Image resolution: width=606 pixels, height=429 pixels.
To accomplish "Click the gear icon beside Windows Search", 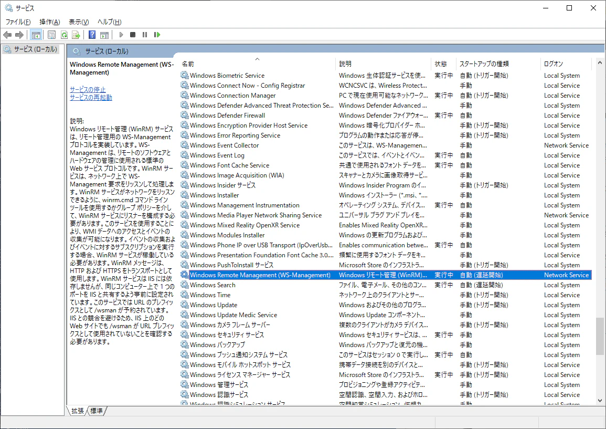I will point(185,285).
